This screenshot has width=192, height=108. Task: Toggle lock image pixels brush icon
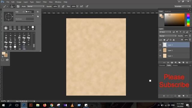tap(167, 40)
